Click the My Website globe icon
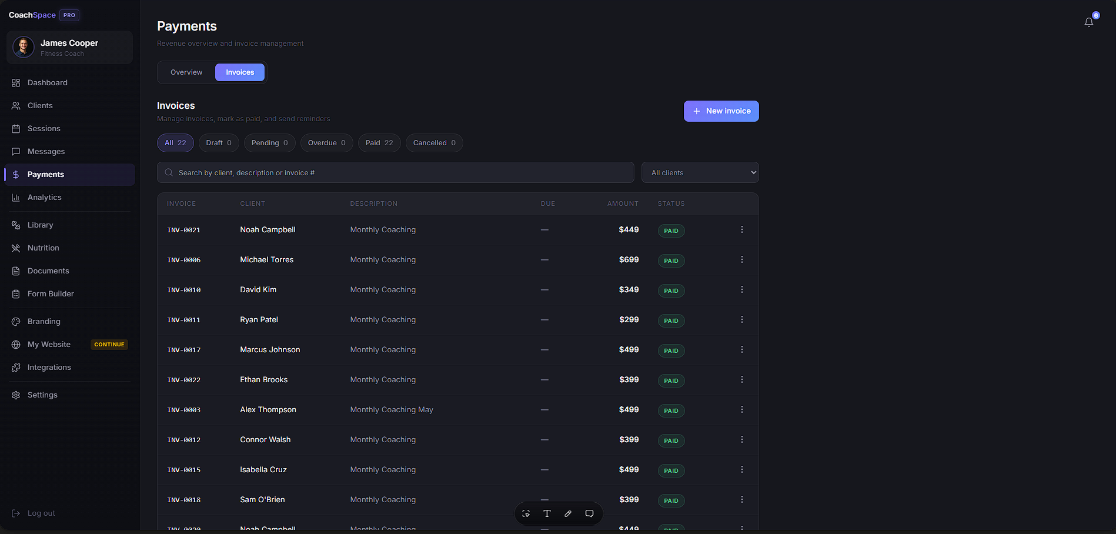This screenshot has height=534, width=1116. pyautogui.click(x=16, y=345)
